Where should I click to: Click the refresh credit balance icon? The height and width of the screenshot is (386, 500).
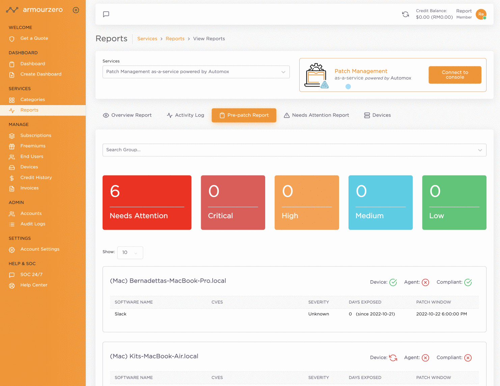click(x=406, y=14)
